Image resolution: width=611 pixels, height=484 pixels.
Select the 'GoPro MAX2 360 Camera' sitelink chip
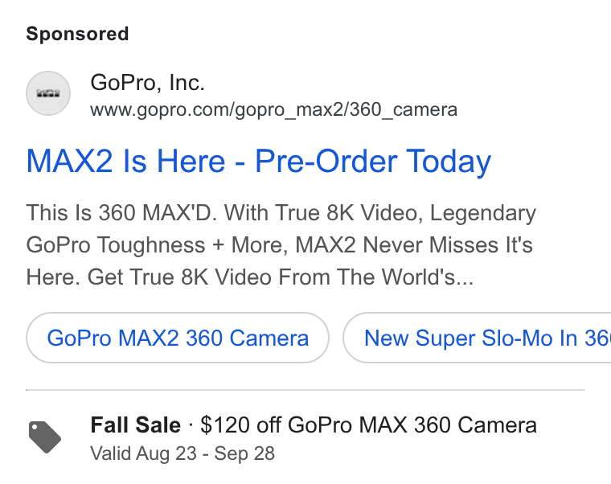[x=178, y=338]
